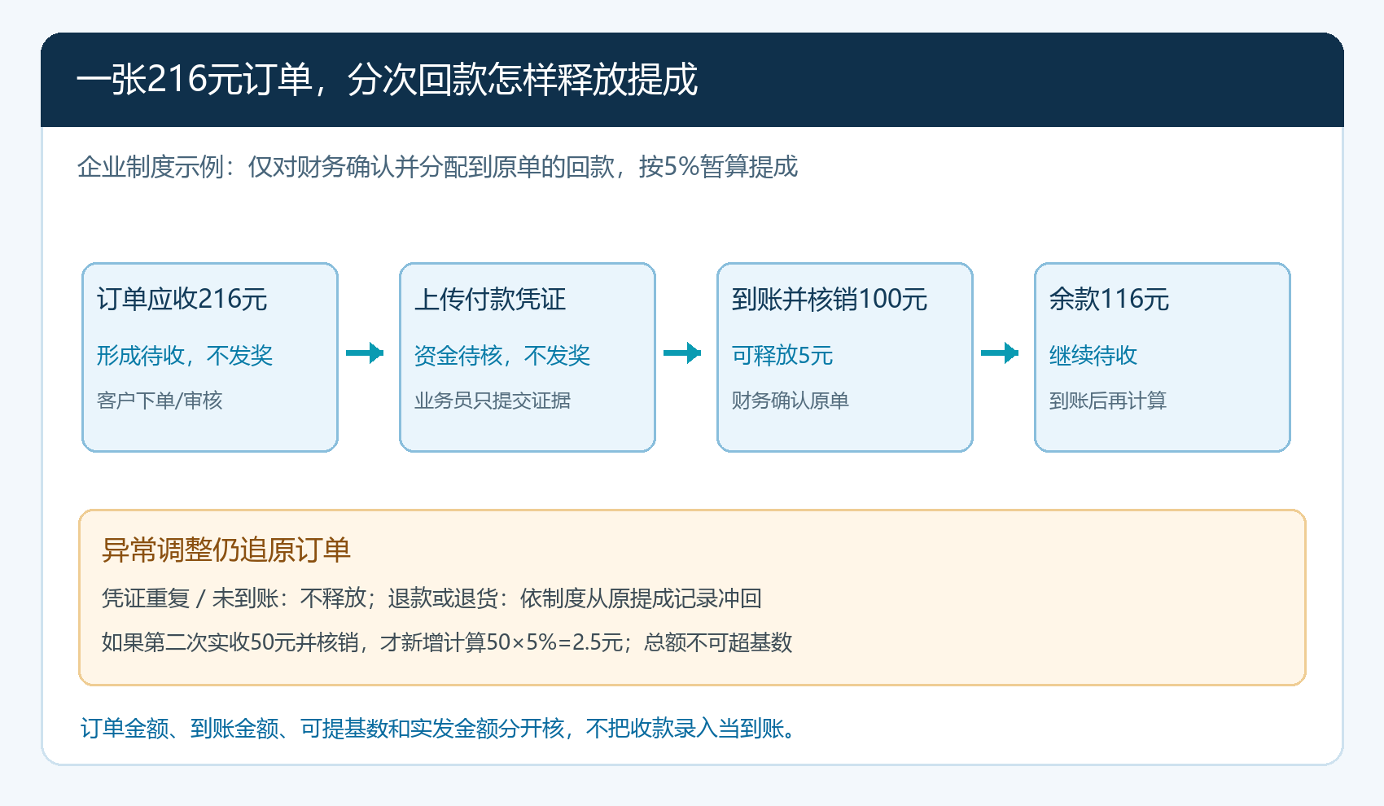This screenshot has width=1384, height=806.
Task: Click the subtitle starting with 企业制度示例
Action: (x=437, y=167)
